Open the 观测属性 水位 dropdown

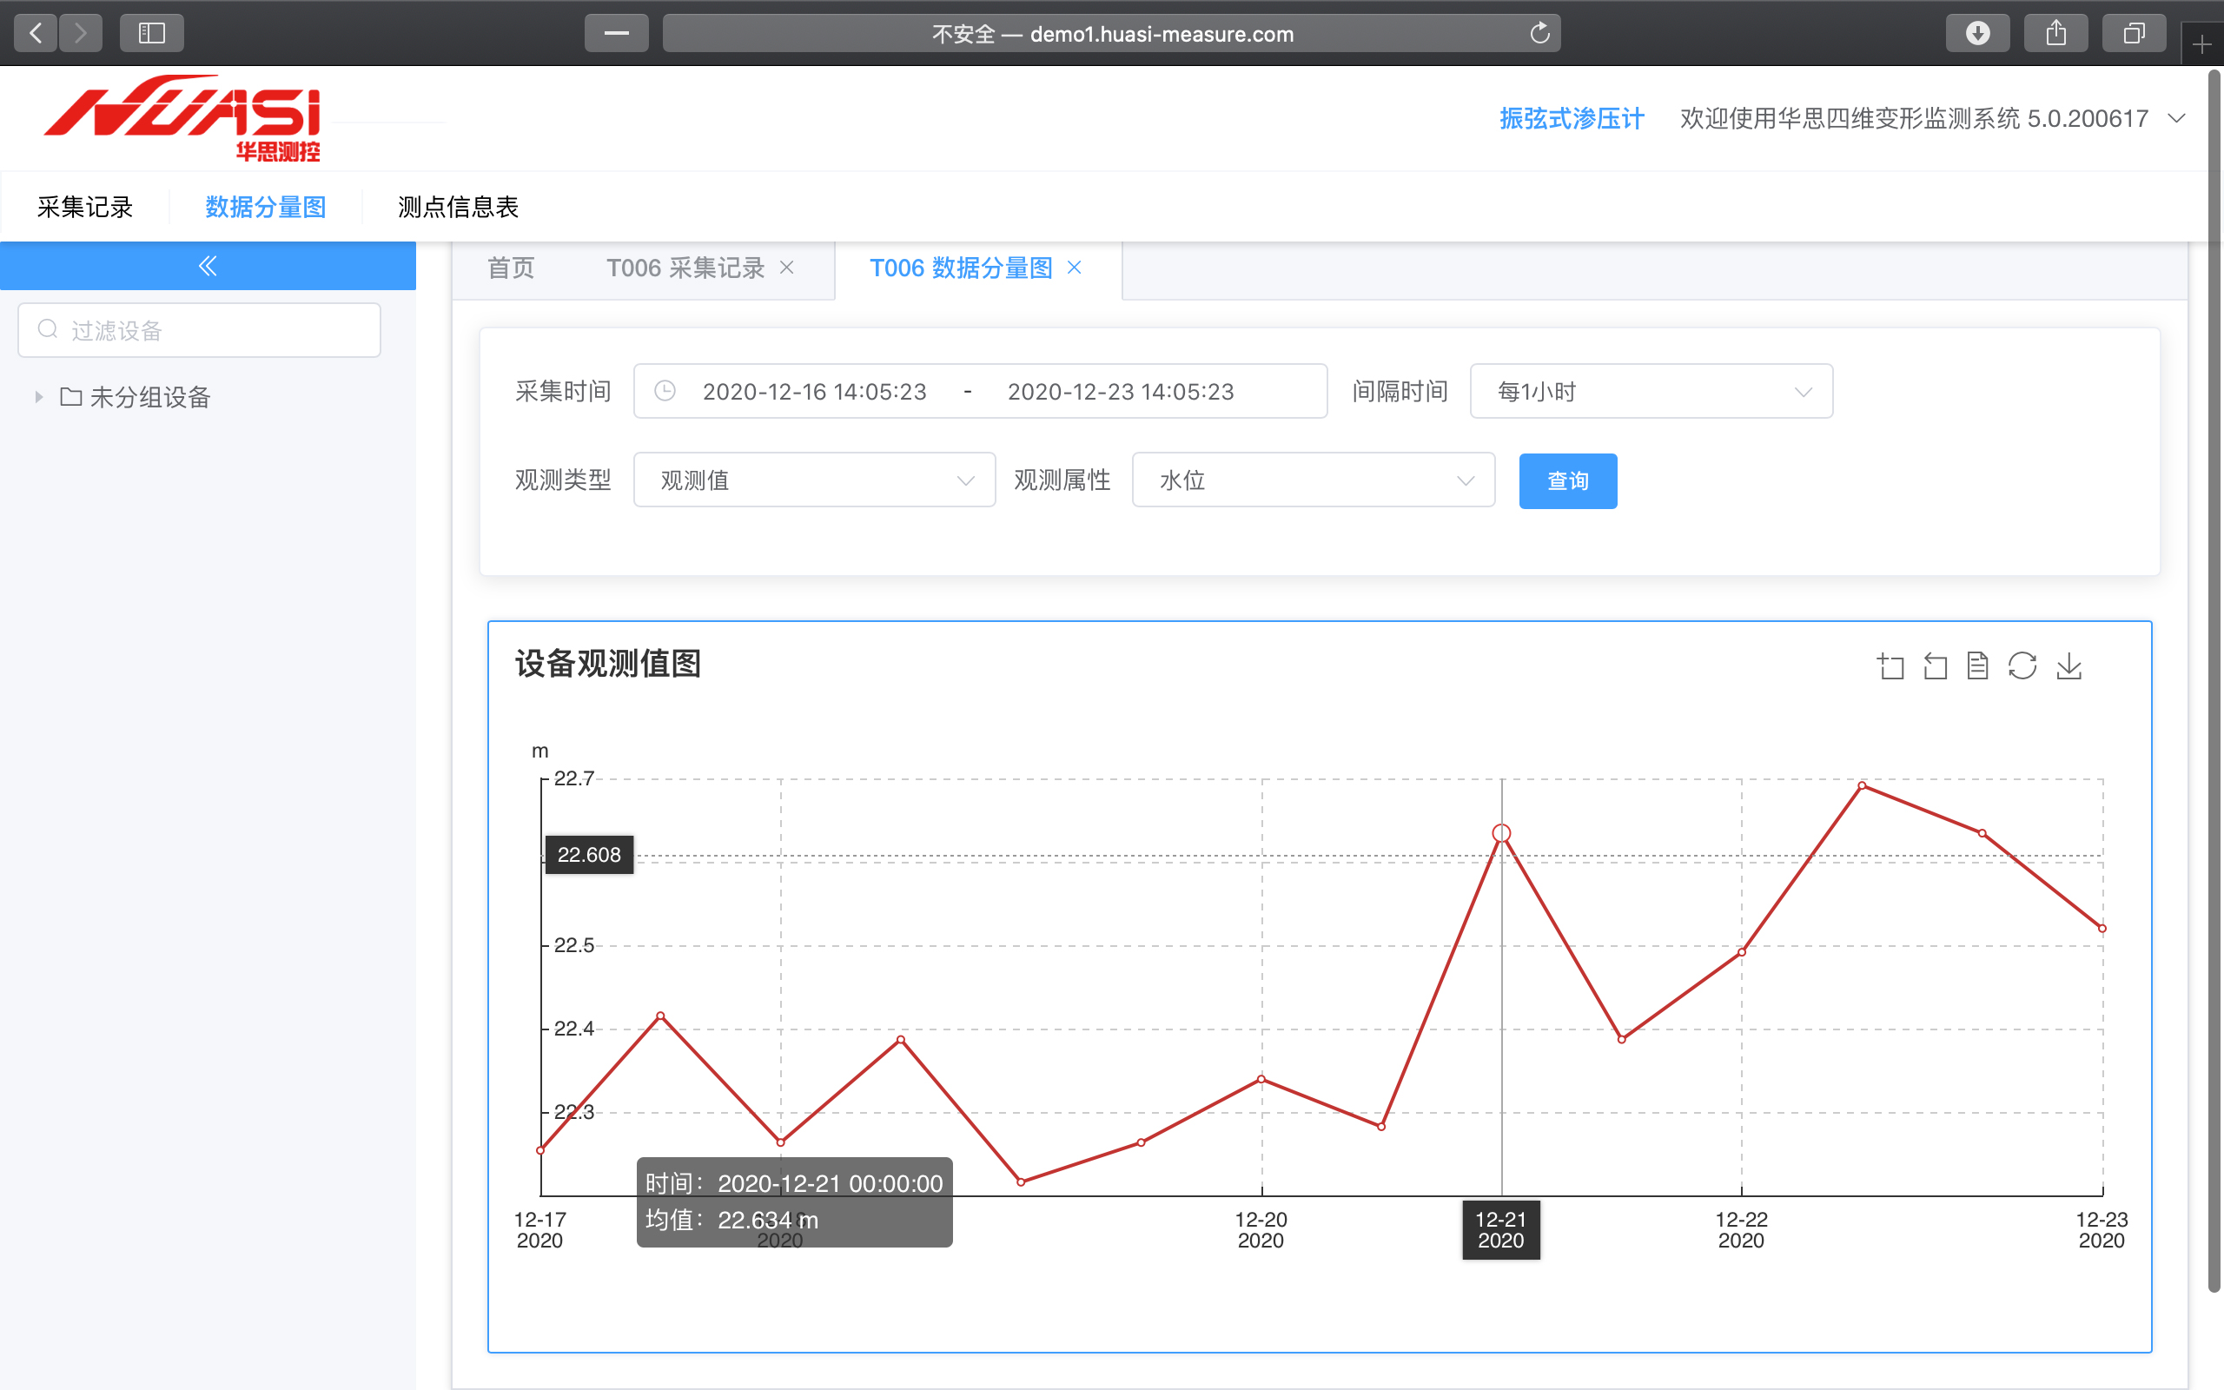tap(1314, 480)
